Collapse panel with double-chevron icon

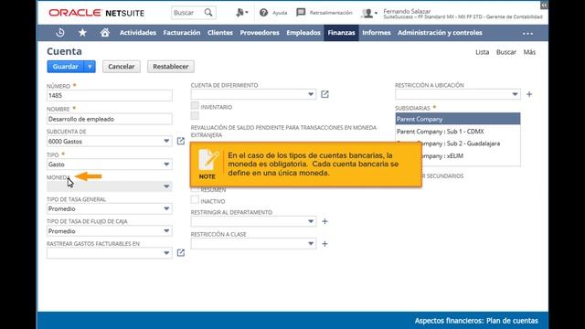pos(544,5)
